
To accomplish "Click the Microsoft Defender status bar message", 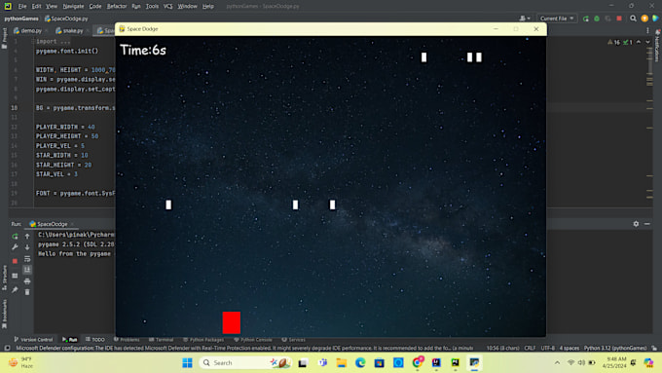I will coord(245,348).
